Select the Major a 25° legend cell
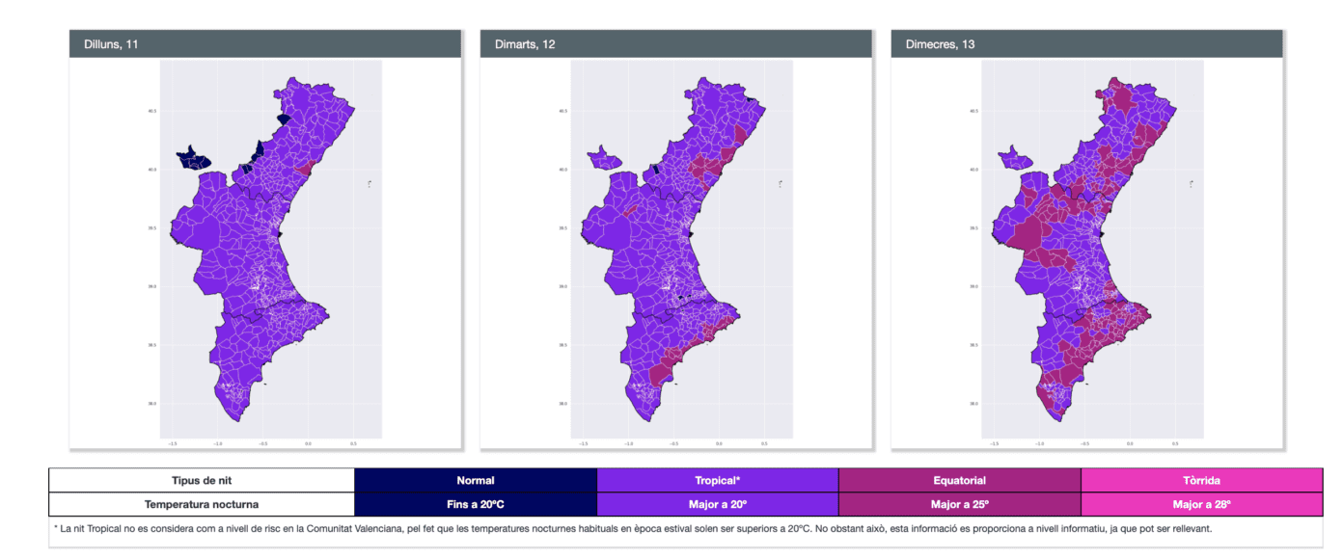1343x558 pixels. coord(959,504)
